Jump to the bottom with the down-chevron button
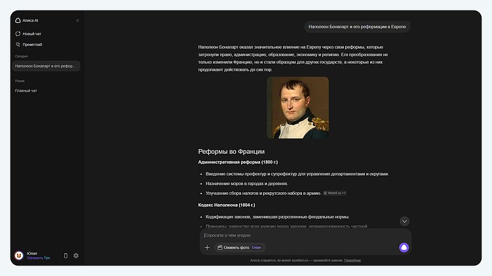Screen dimensions: 492x276 (404, 221)
